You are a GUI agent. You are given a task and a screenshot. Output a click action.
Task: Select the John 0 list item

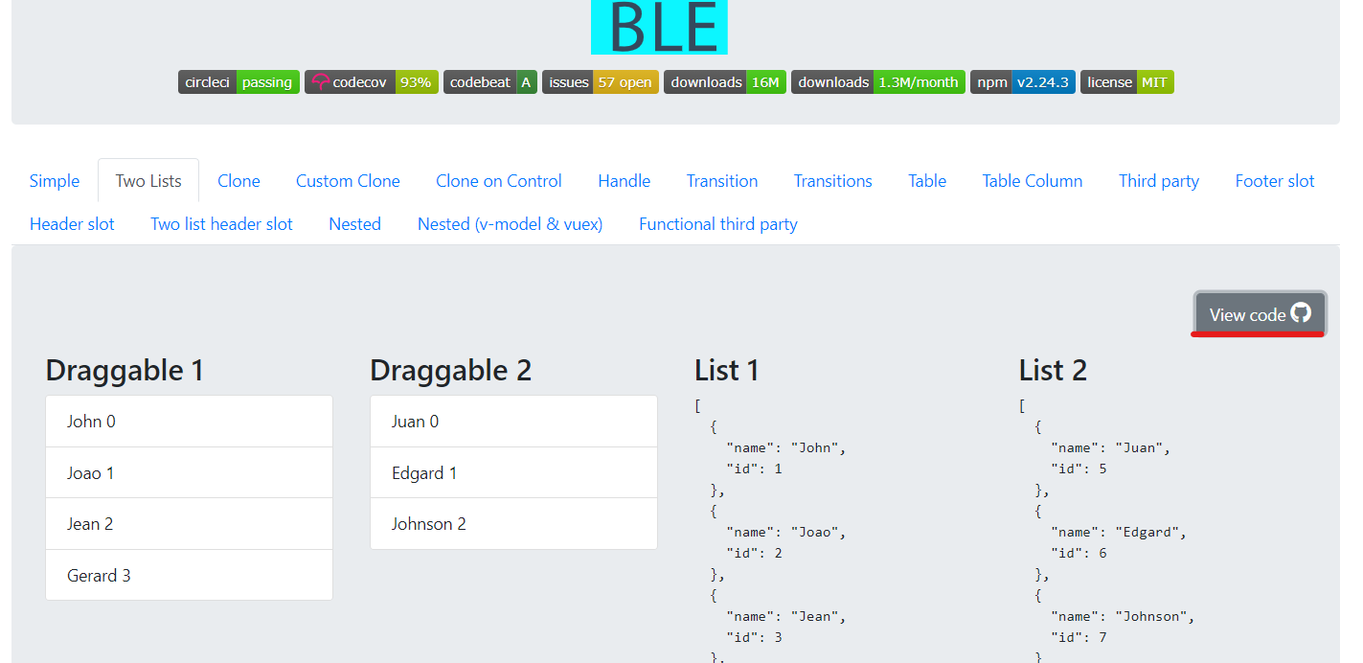(189, 422)
